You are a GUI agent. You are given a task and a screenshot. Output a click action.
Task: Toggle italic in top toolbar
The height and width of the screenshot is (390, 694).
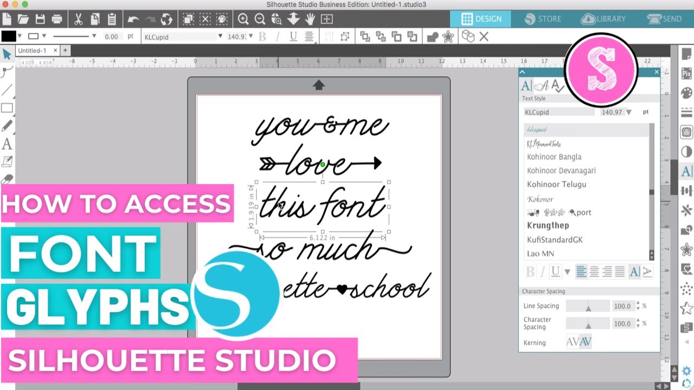(278, 37)
